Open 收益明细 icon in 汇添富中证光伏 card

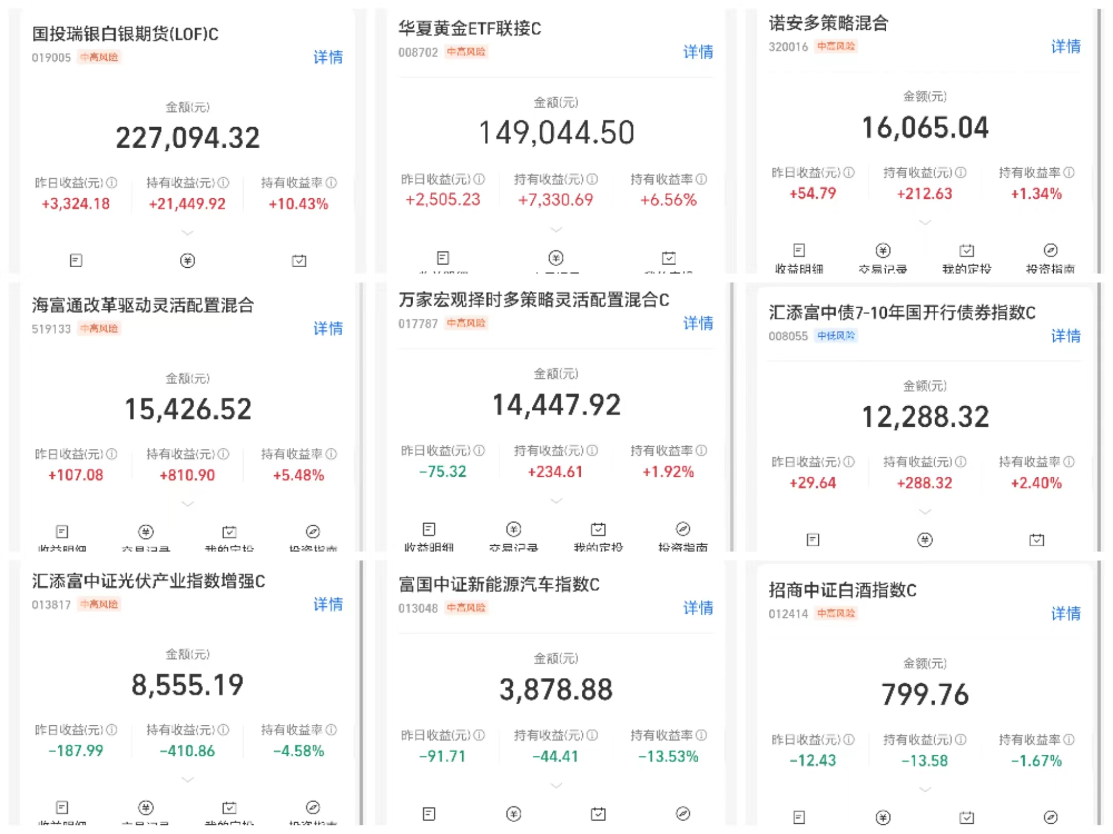pyautogui.click(x=62, y=807)
